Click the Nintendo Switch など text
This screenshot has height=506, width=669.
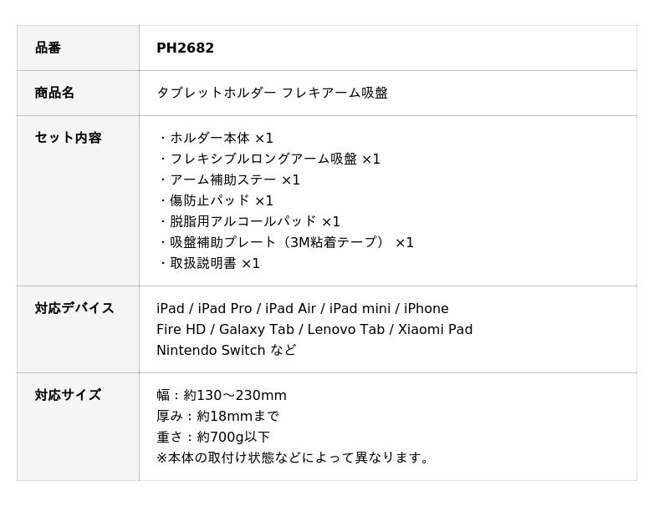click(226, 351)
